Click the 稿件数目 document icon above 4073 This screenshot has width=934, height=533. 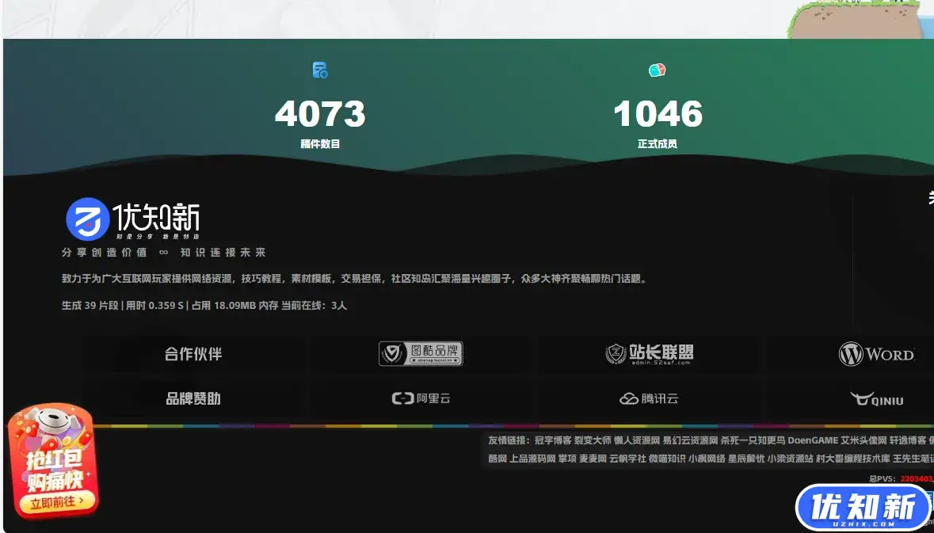[x=320, y=70]
